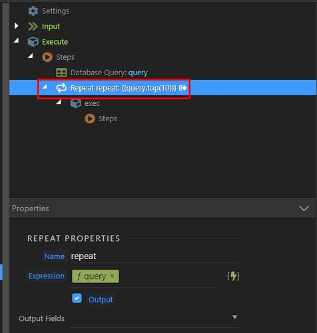
Task: Click the Execute cube icon
Action: (33, 42)
